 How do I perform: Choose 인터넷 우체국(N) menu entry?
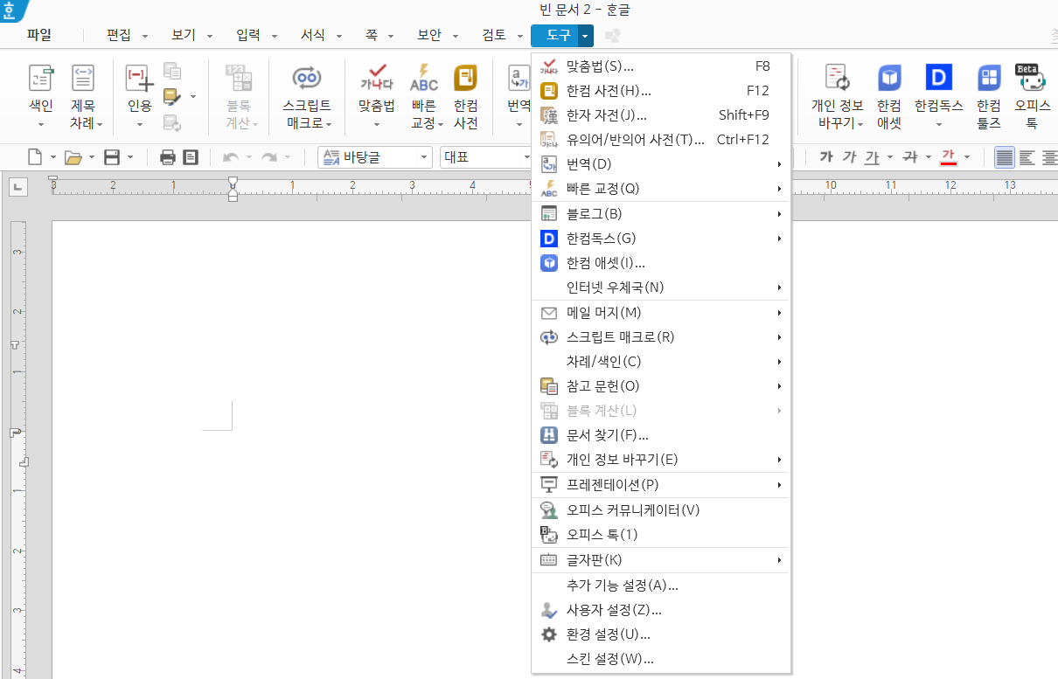pyautogui.click(x=661, y=287)
